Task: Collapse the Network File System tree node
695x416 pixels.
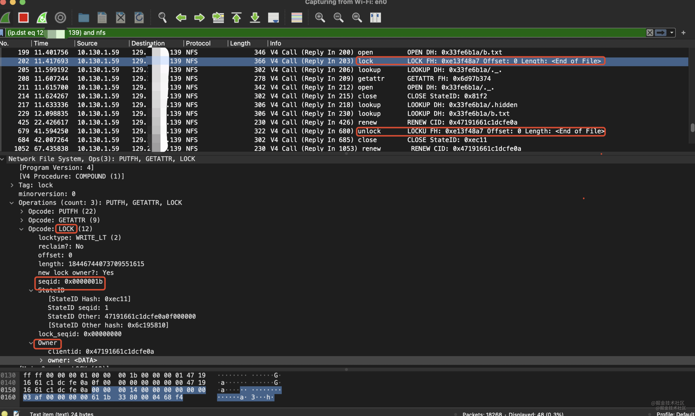Action: click(x=2, y=159)
